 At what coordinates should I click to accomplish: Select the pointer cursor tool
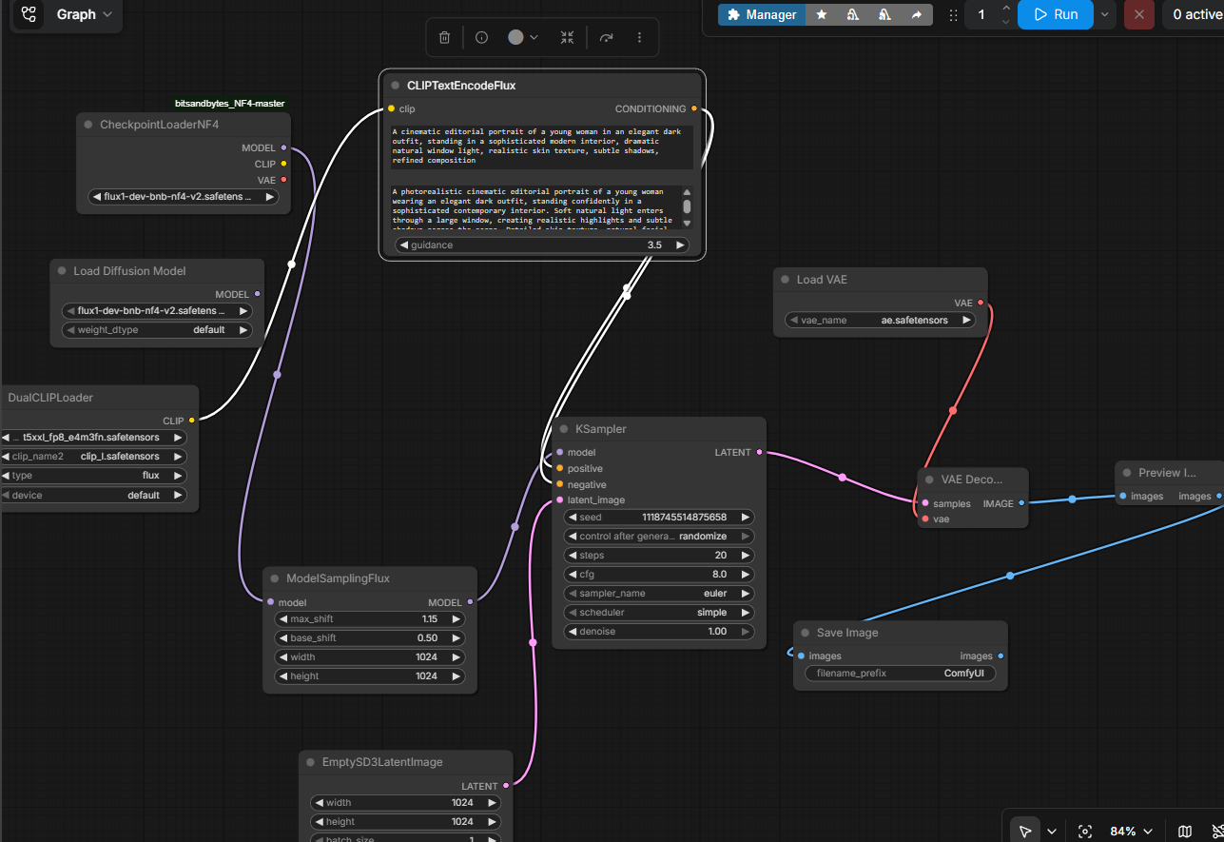(1024, 832)
